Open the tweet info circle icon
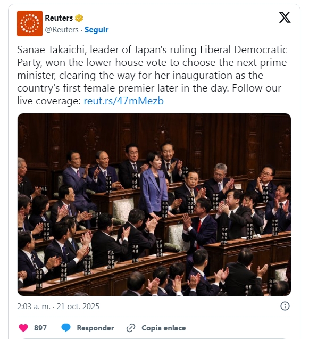 [x=285, y=306]
